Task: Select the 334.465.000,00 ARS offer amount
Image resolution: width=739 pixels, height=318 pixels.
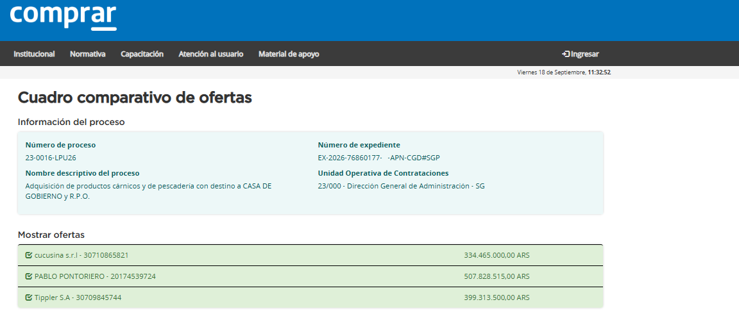Action: (x=497, y=255)
